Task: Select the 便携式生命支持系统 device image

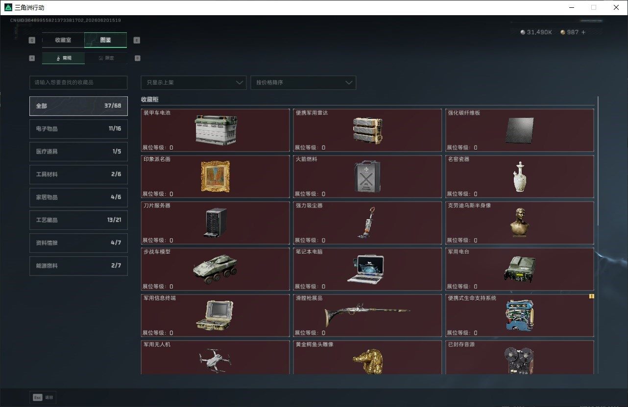Action: 520,316
